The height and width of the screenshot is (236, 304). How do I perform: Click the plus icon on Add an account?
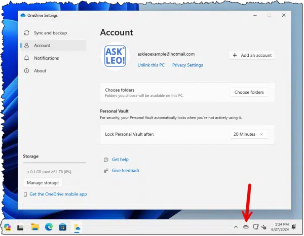[x=235, y=55]
